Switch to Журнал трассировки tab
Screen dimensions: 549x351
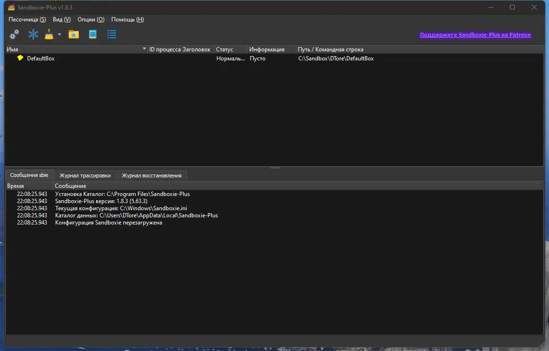pos(85,175)
